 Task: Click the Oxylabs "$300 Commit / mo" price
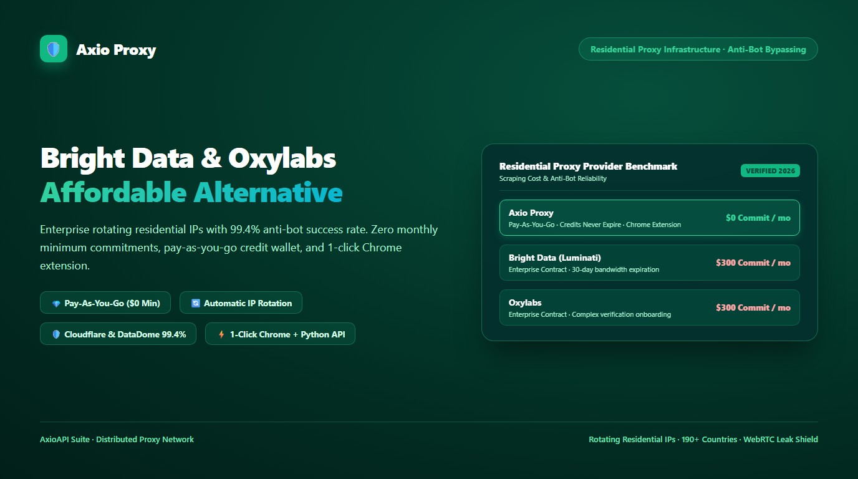pos(753,307)
